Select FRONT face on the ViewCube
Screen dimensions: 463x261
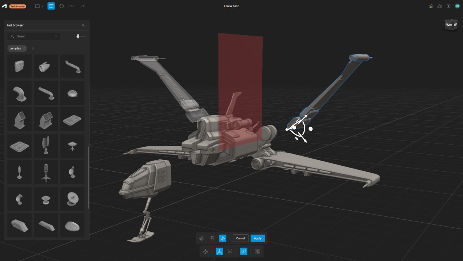click(448, 25)
